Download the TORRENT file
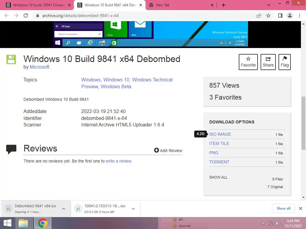This screenshot has width=306, height=229. (219, 162)
